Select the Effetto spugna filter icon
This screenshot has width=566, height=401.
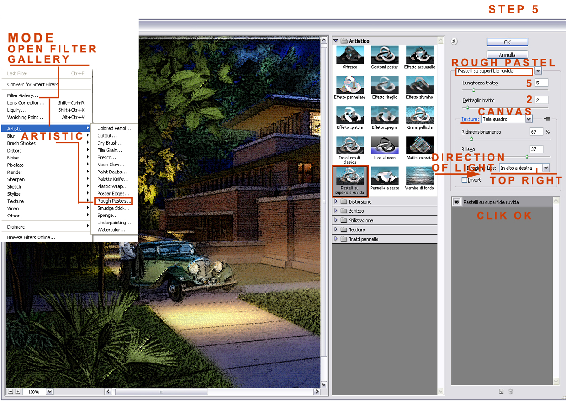(384, 115)
